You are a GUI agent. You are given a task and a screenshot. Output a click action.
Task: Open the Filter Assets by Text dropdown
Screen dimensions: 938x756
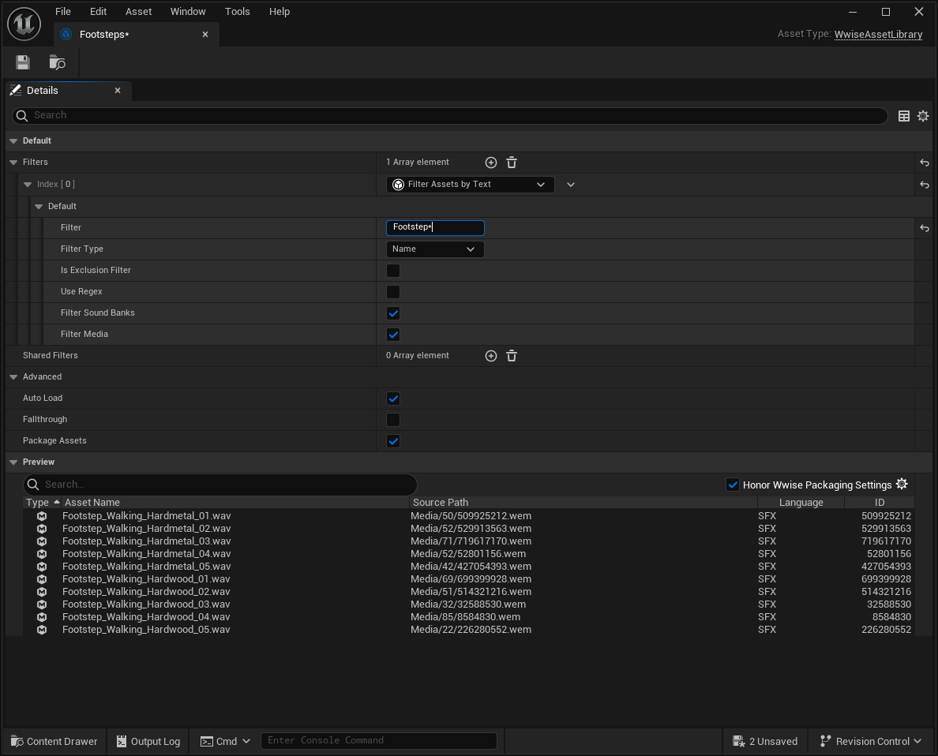point(470,185)
